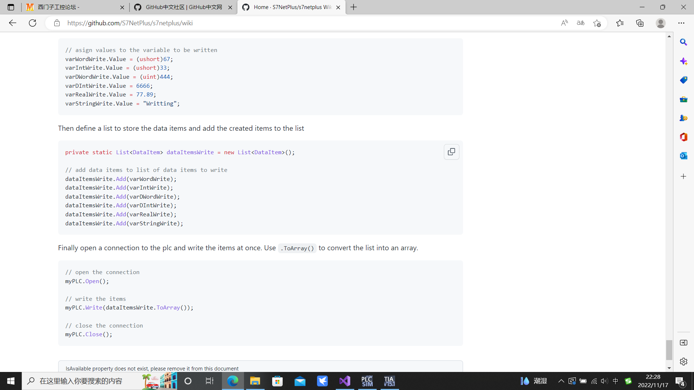Expand the hidden system tray icons
The image size is (694, 390).
(561, 381)
